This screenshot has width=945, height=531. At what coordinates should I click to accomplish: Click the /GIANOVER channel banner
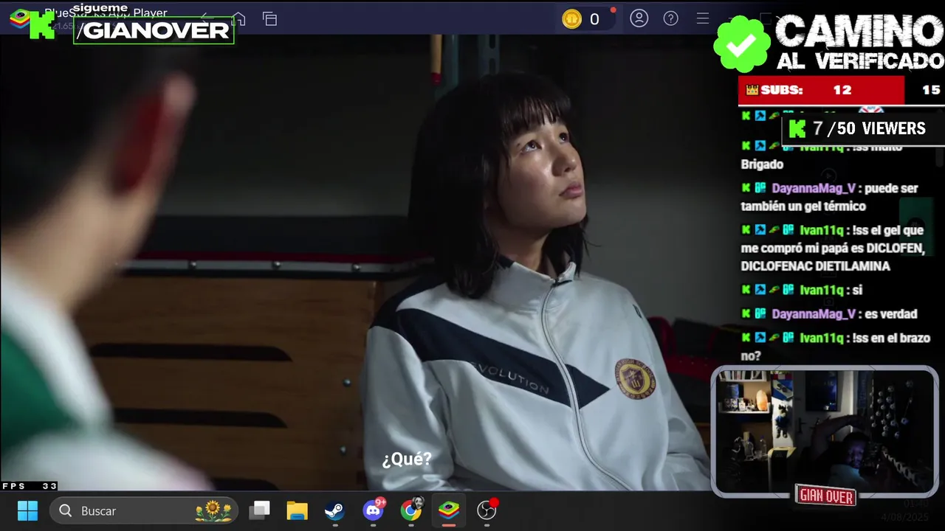154,30
